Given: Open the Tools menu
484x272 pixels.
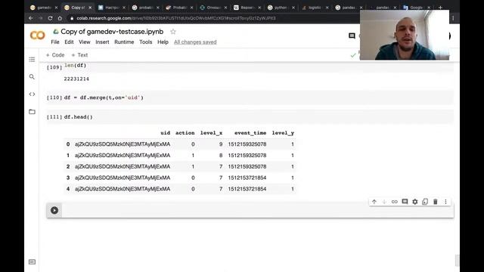Looking at the screenshot, I should [146, 42].
